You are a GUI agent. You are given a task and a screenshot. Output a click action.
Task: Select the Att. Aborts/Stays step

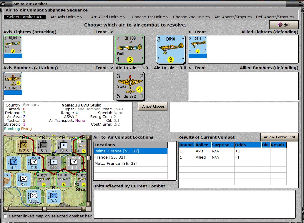pyautogui.click(x=233, y=17)
